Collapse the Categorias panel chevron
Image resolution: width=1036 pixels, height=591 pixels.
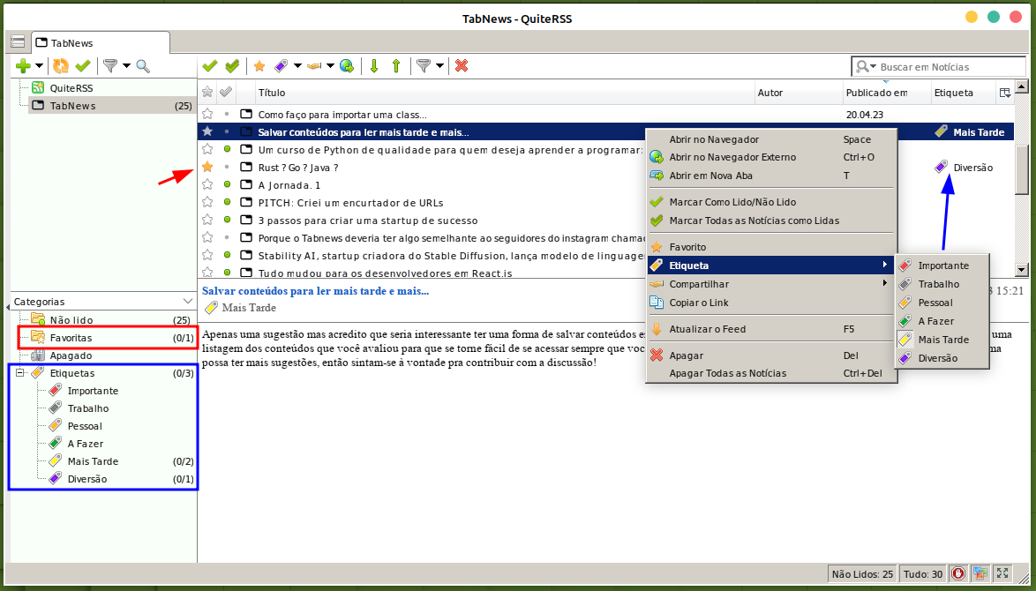(x=188, y=301)
